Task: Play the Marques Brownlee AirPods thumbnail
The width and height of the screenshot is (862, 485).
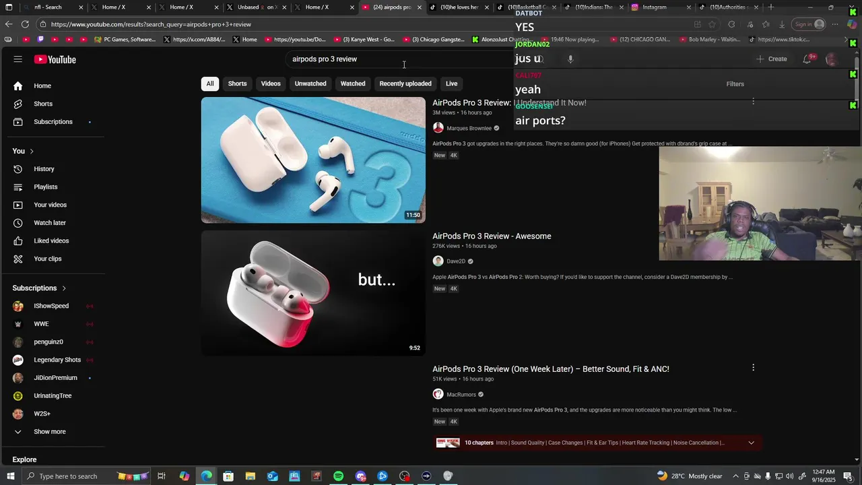Action: coord(313,160)
